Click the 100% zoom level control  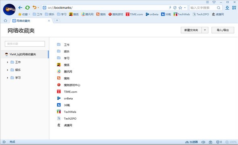pos(231,142)
